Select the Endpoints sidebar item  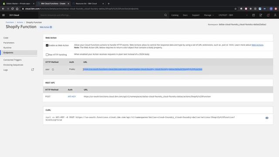click(19, 53)
